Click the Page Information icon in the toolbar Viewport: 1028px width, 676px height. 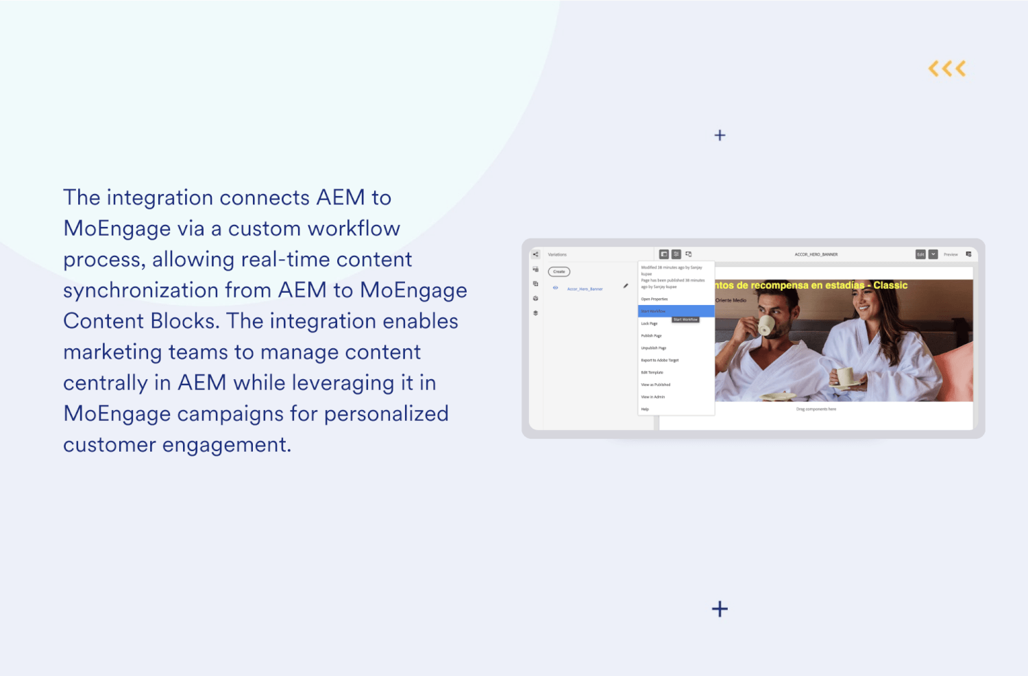pyautogui.click(x=676, y=254)
